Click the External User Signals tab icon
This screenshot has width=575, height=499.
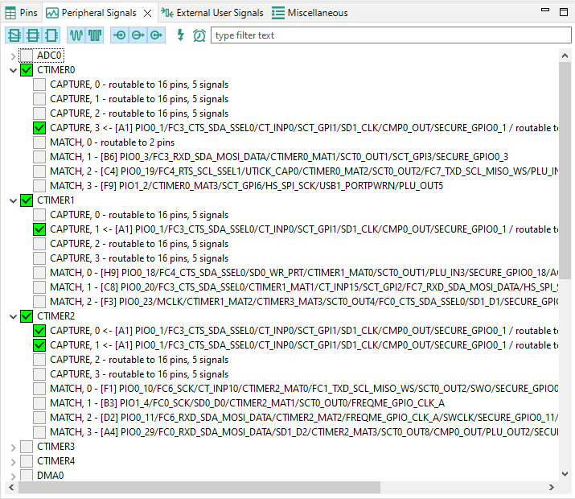(x=167, y=13)
